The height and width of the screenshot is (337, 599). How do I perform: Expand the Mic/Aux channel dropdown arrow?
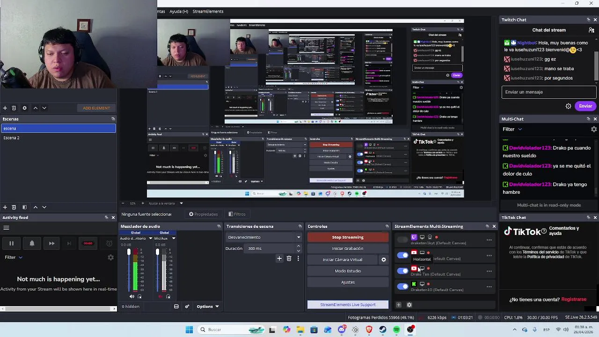pos(173,238)
